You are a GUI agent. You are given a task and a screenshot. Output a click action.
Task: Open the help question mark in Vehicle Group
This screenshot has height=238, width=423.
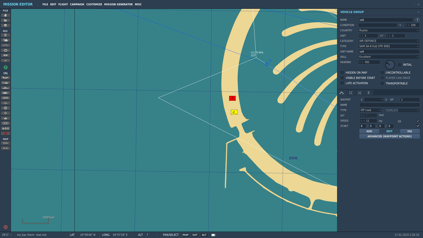tap(417, 20)
